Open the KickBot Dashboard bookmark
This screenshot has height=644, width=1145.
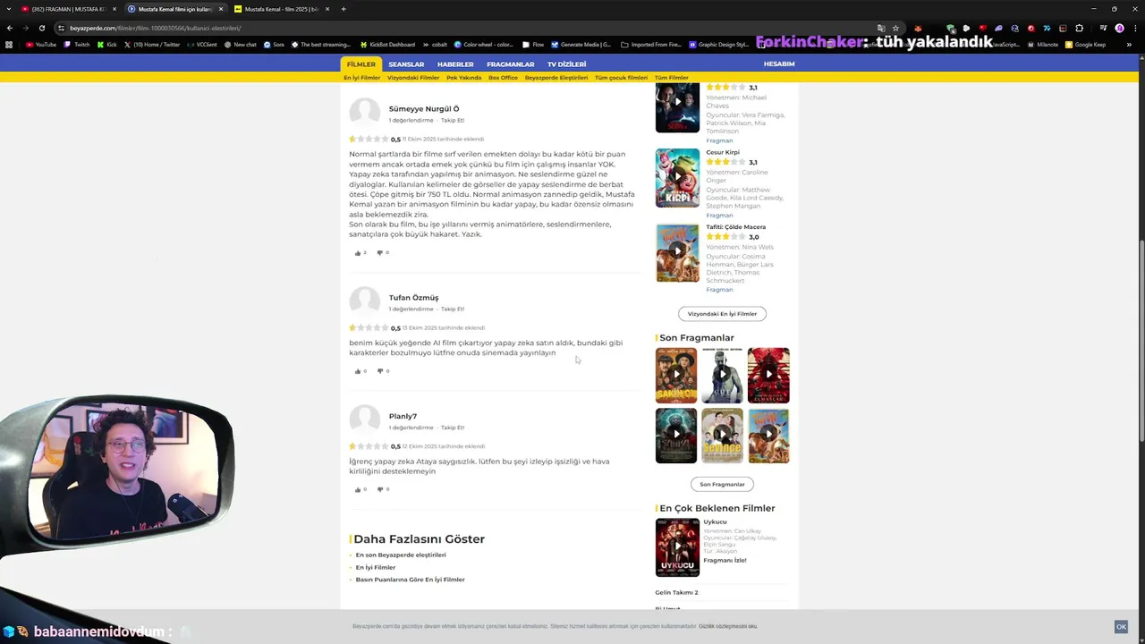(387, 44)
